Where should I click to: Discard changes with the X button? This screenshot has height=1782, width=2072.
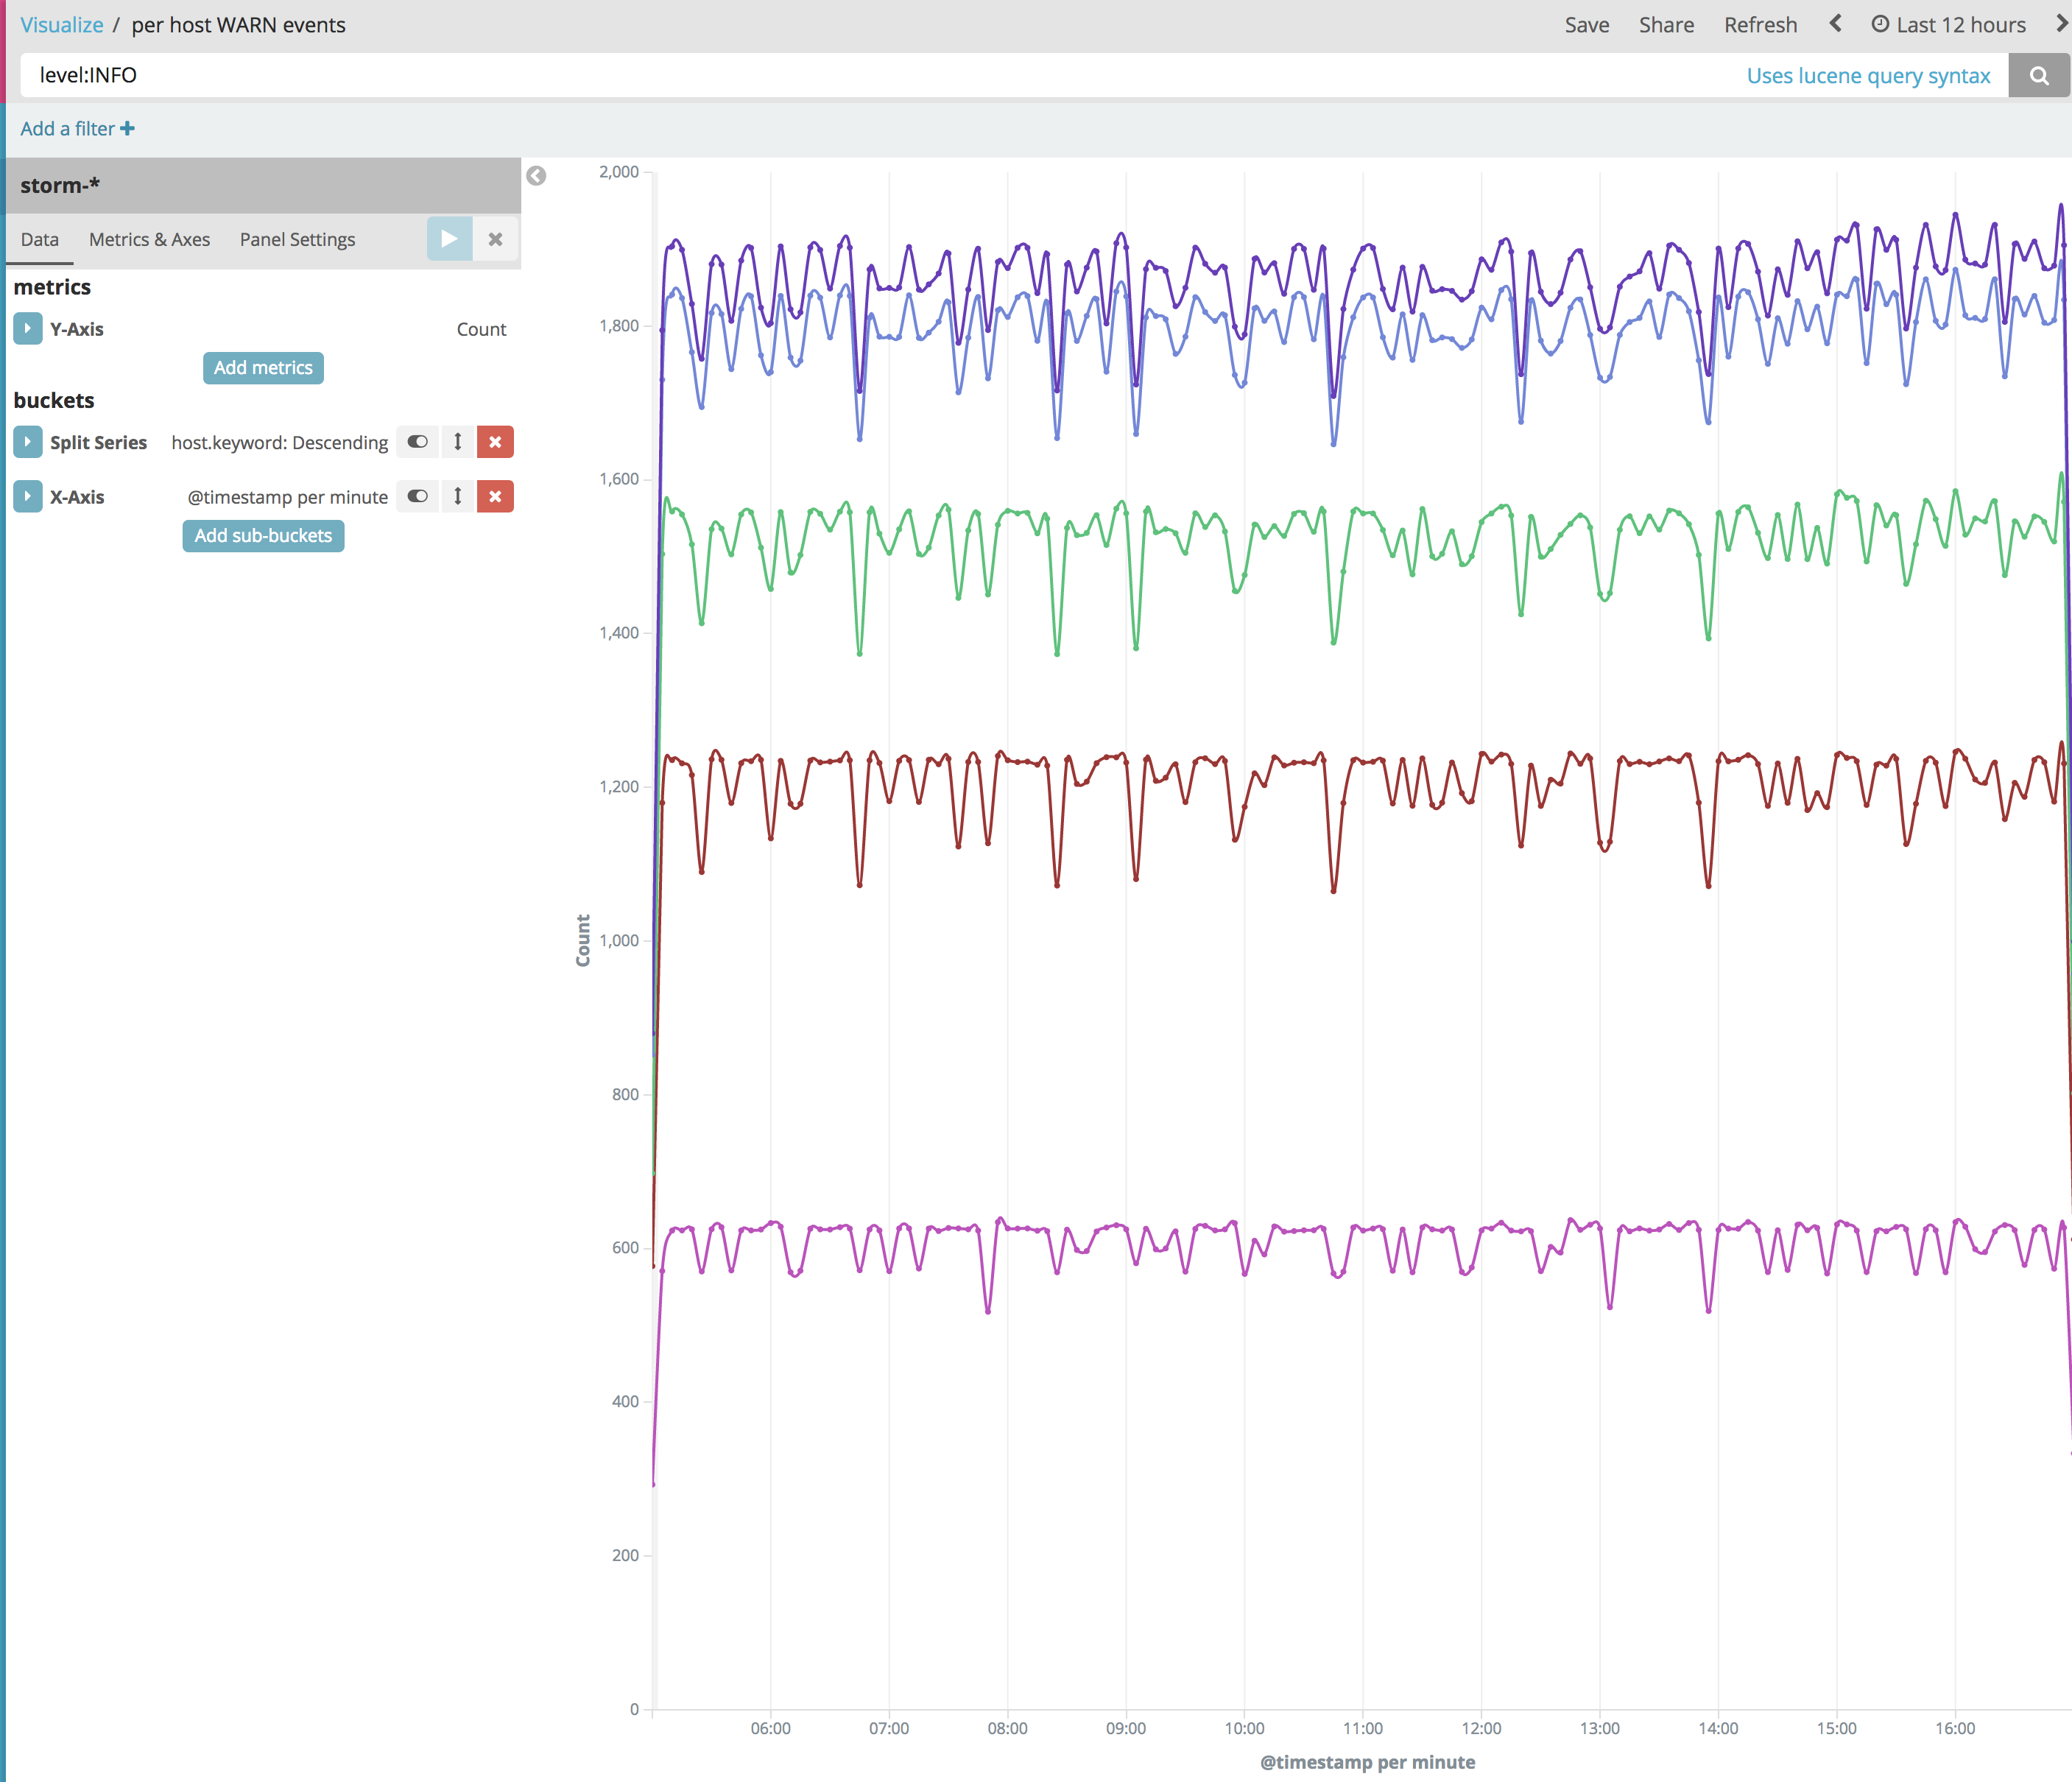pos(495,239)
